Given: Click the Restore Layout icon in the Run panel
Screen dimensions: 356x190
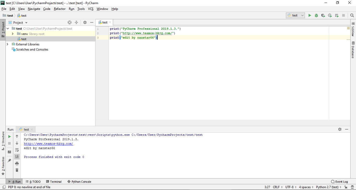Looking at the screenshot, I should 9,152.
